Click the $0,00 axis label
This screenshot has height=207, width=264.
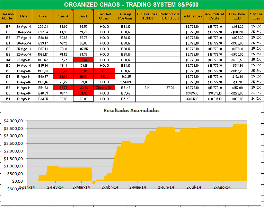17,181
